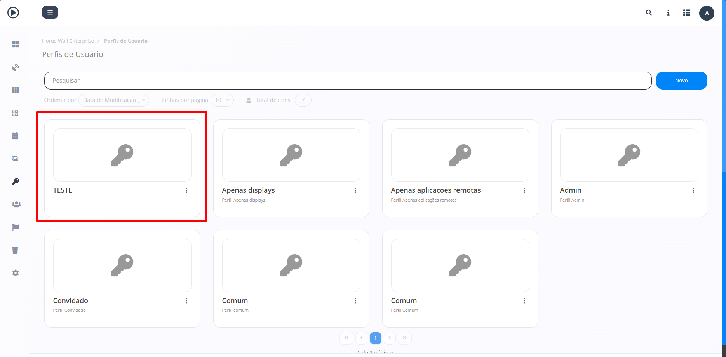Open the global search magnifier
This screenshot has height=357, width=726.
(649, 12)
